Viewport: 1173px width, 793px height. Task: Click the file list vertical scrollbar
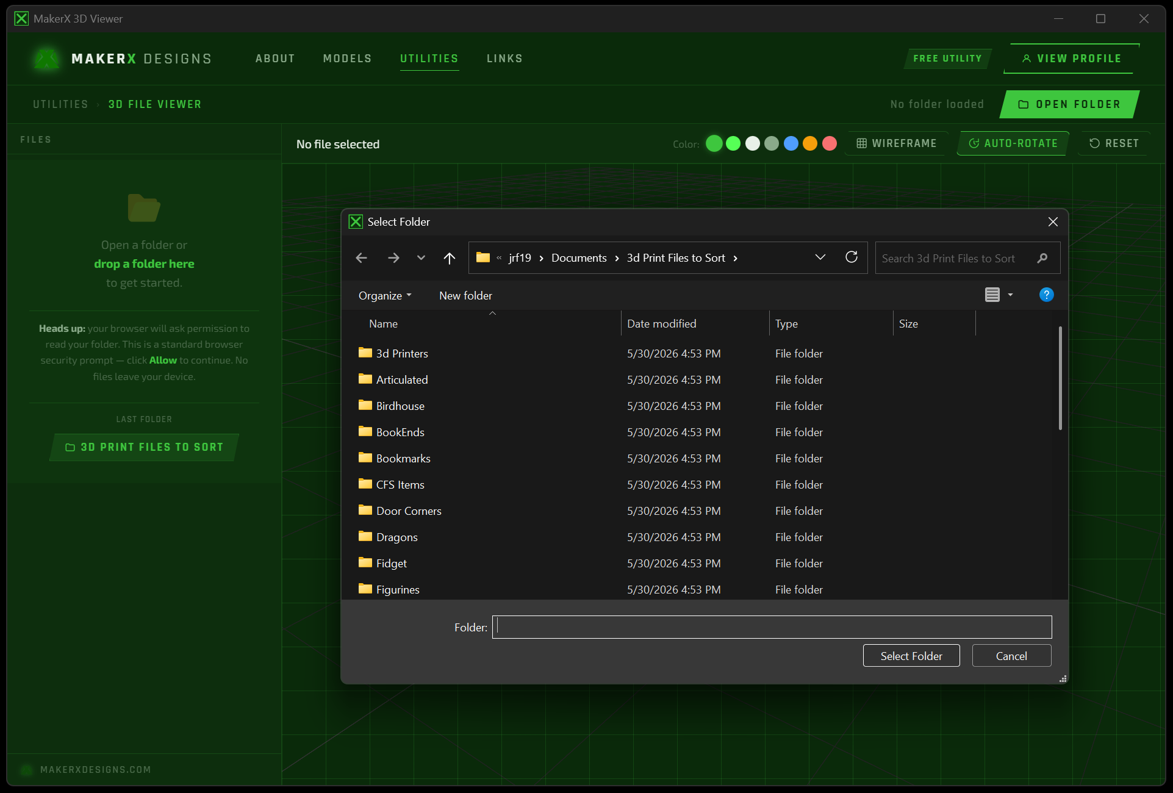[x=1060, y=378]
